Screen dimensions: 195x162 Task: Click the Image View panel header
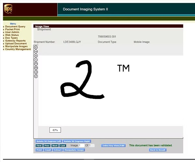coord(108,26)
